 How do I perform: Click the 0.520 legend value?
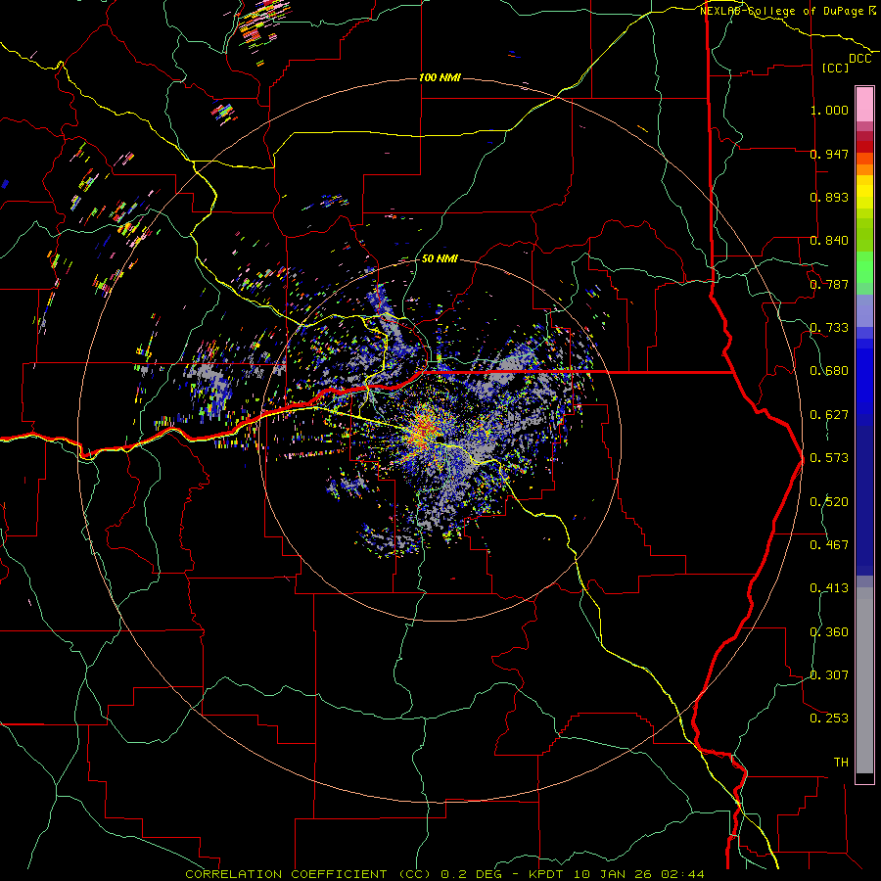tap(829, 502)
